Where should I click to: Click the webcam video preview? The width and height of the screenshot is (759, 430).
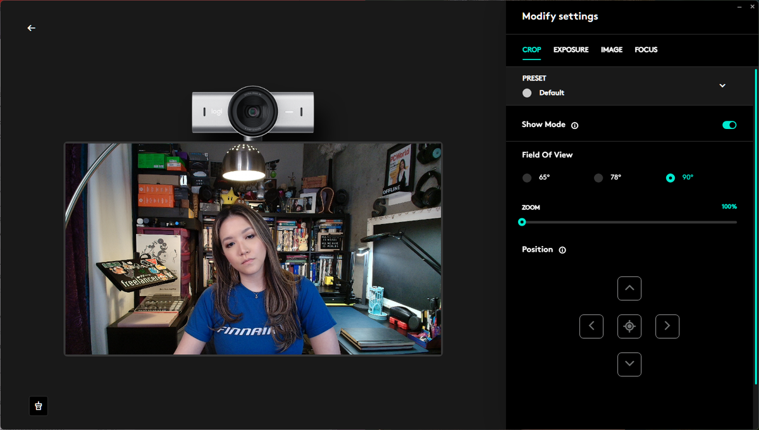pyautogui.click(x=253, y=249)
